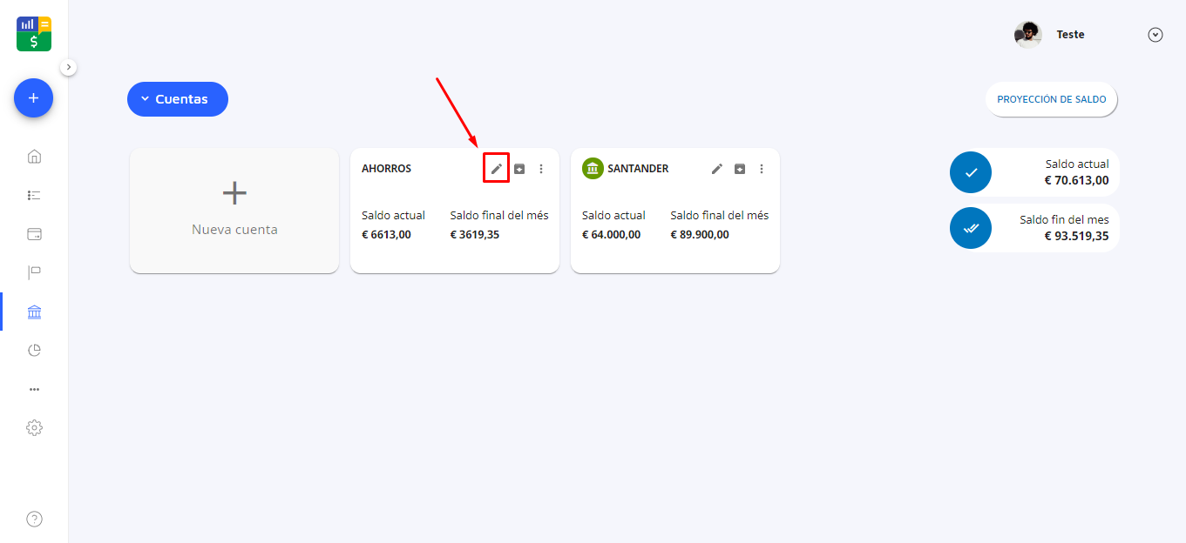Expand the user profile menu chevron
The width and height of the screenshot is (1186, 543).
click(1156, 35)
